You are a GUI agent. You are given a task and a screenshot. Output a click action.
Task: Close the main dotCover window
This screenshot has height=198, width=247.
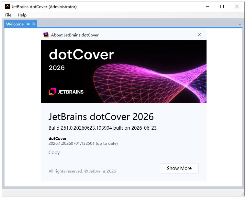coord(237,6)
